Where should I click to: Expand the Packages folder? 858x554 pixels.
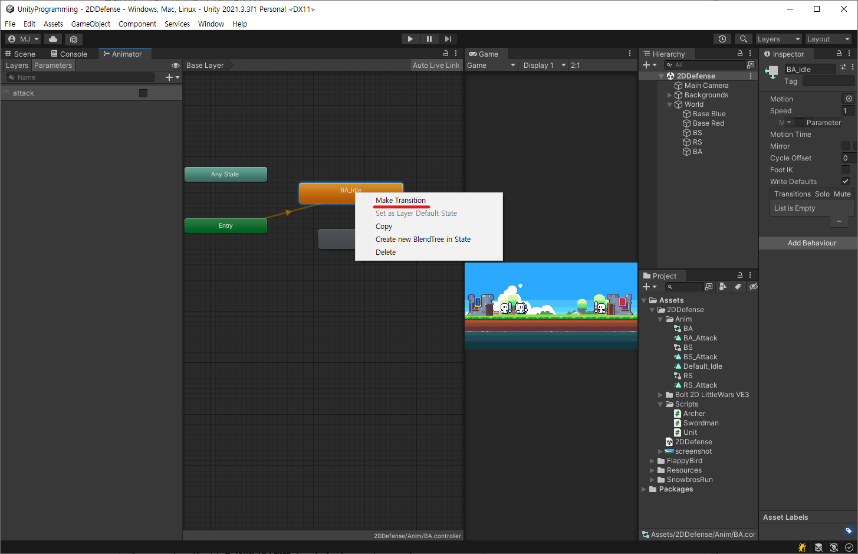pos(644,489)
